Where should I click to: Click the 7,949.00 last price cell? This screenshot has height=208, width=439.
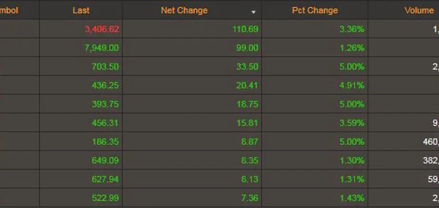pos(102,48)
